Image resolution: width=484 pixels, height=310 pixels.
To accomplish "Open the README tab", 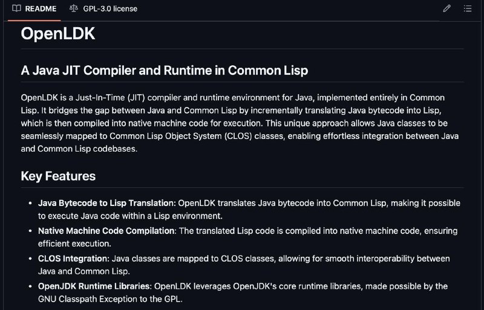I will pos(34,9).
